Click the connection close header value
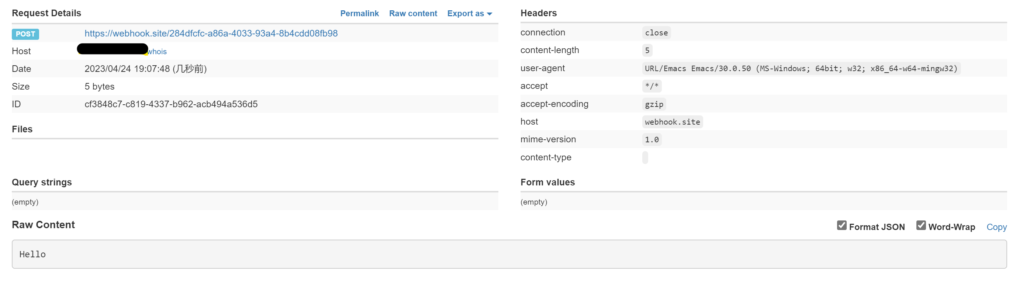Screen dimensions: 1016x289 (656, 33)
